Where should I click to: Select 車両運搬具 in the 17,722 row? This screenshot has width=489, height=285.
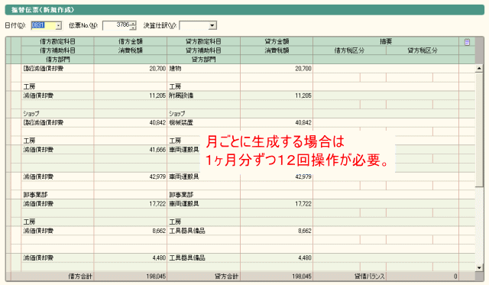click(203, 204)
